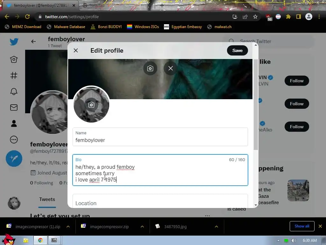Add header photo camera icon
This screenshot has width=326, height=245.
(x=150, y=68)
